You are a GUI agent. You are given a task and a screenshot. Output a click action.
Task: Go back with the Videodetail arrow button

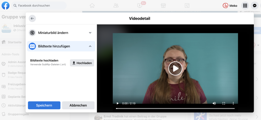[32, 18]
